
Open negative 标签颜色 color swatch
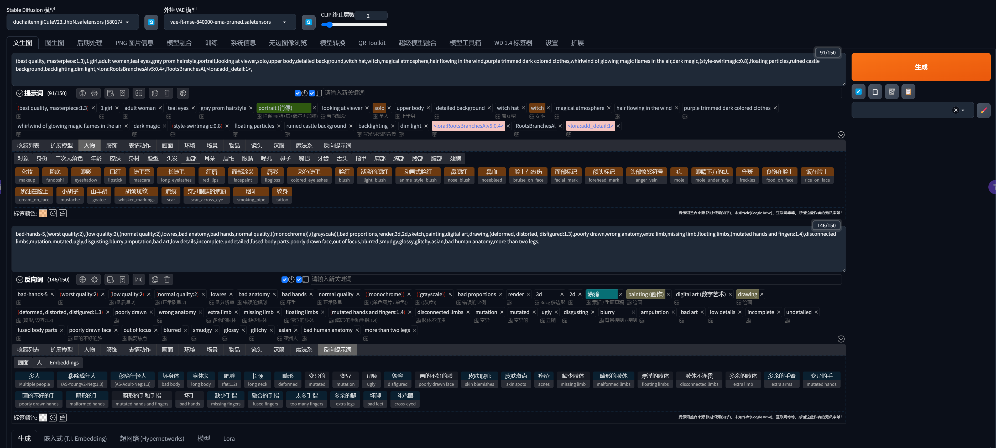pos(43,418)
